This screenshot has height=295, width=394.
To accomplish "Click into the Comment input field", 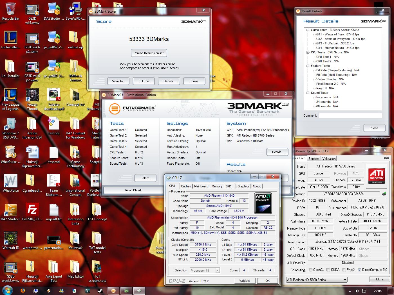I will point(350,115).
